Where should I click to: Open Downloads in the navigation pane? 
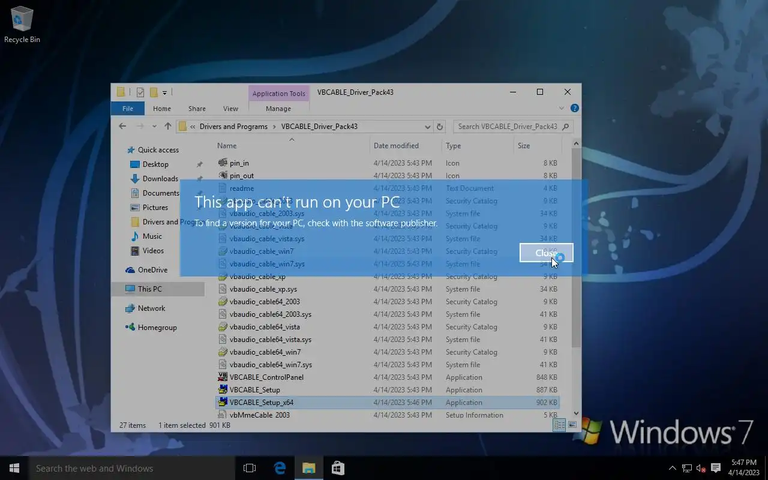coord(160,179)
